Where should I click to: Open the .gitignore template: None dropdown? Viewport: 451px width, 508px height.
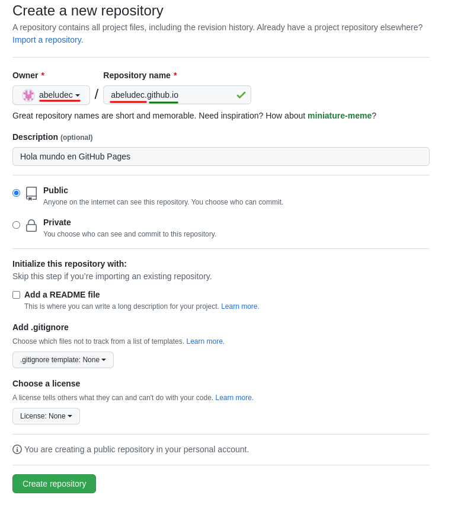click(63, 359)
